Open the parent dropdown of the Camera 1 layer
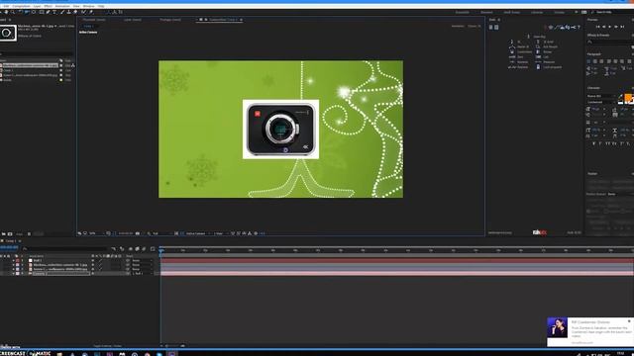The height and width of the screenshot is (356, 634). (x=143, y=274)
